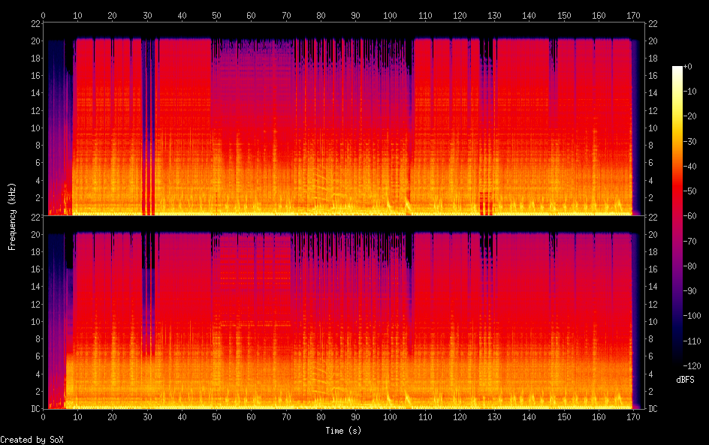
Task: Click the "-70" color scale label
Action: coord(689,241)
